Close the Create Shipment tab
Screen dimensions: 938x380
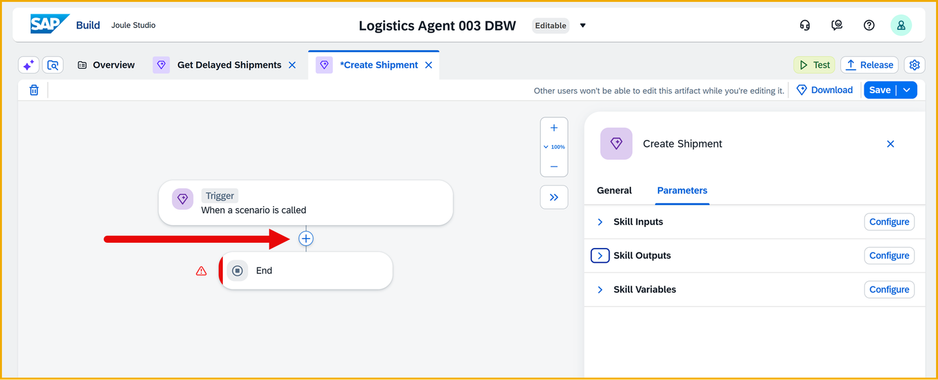click(x=429, y=65)
